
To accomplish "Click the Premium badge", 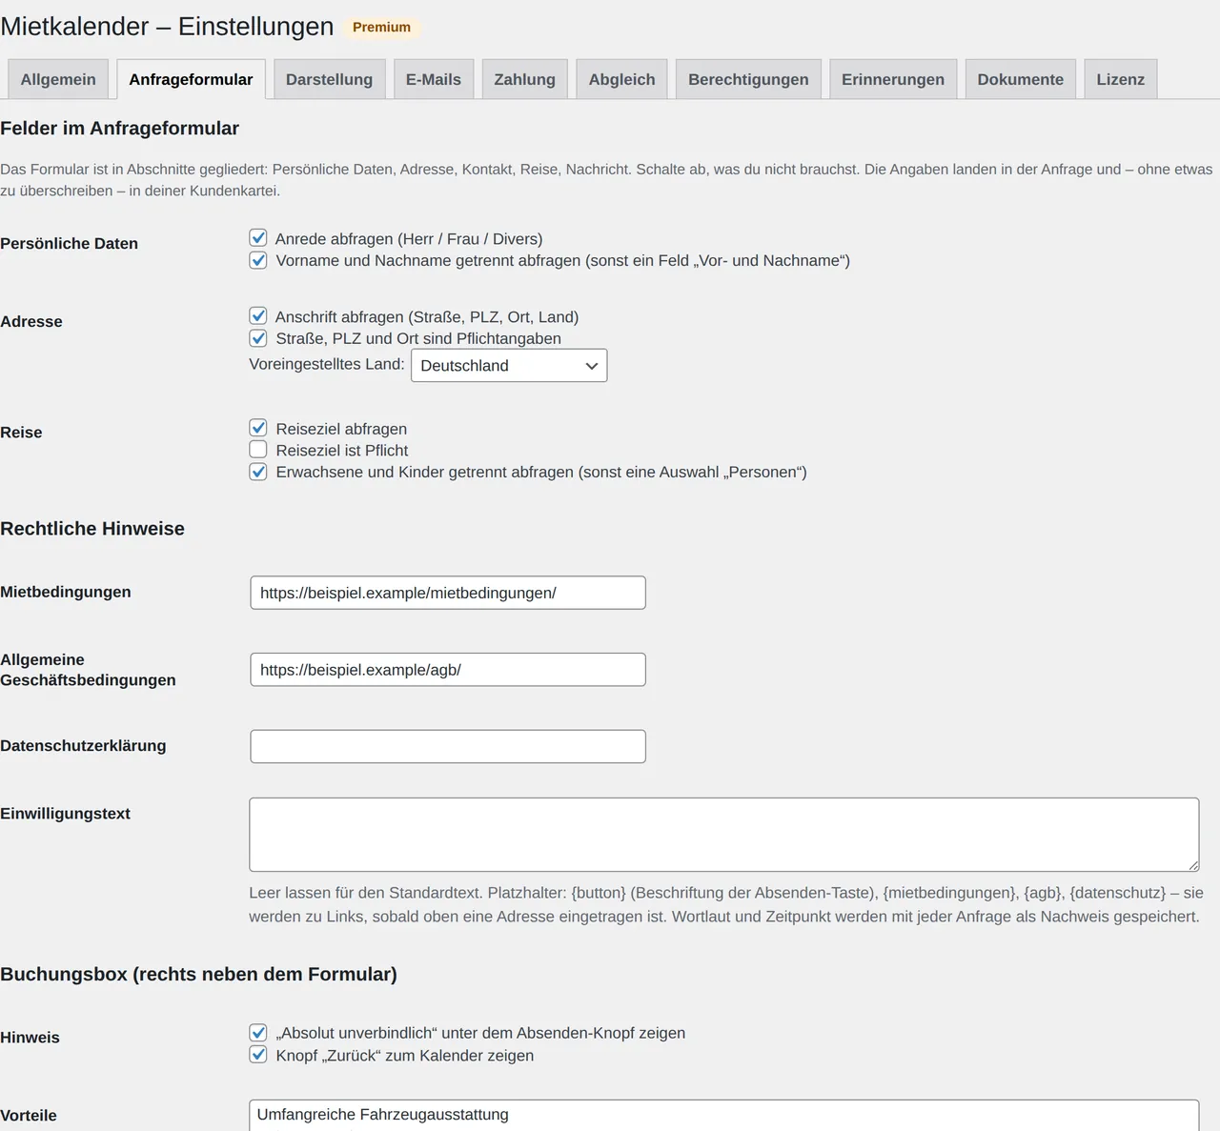I will (381, 28).
